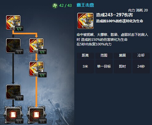Click the 单一目标 range value cell
This screenshot has width=152, height=125.
coord(104,66)
